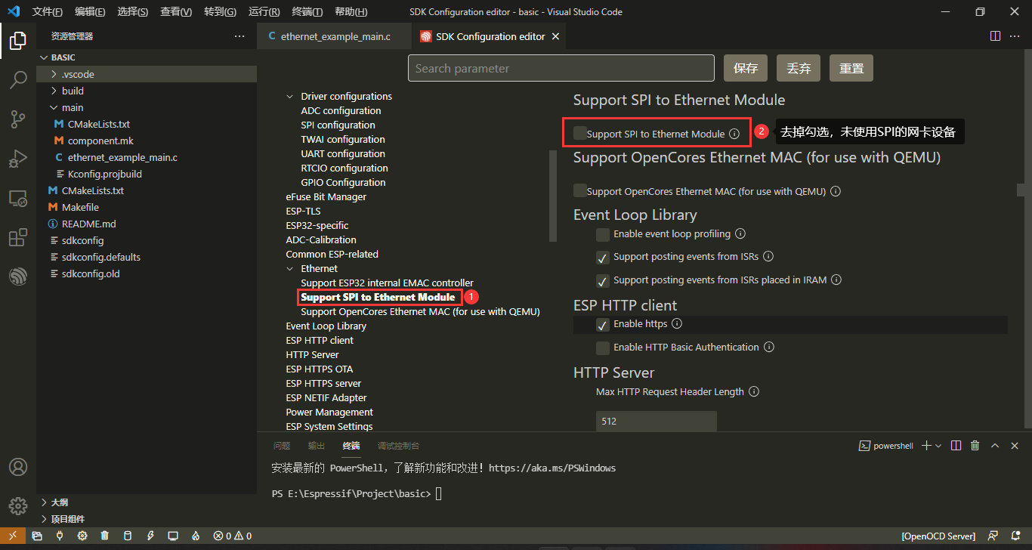Open the 运行(R) menu
Screen dimensions: 1032x550
[264, 12]
